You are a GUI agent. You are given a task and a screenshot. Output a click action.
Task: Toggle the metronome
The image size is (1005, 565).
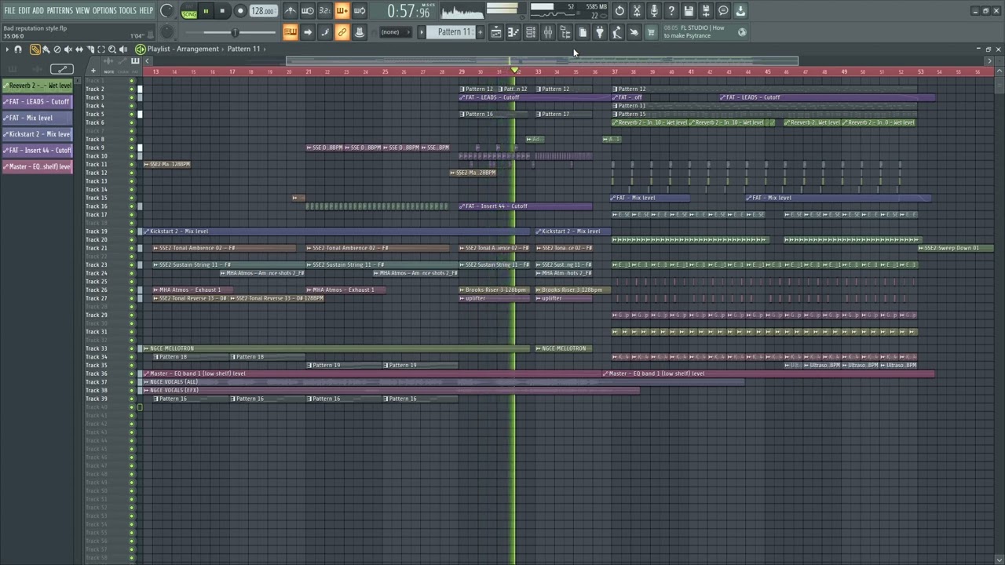[291, 11]
